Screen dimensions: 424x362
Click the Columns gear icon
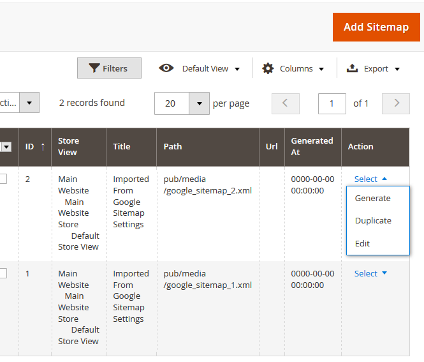[x=268, y=68]
